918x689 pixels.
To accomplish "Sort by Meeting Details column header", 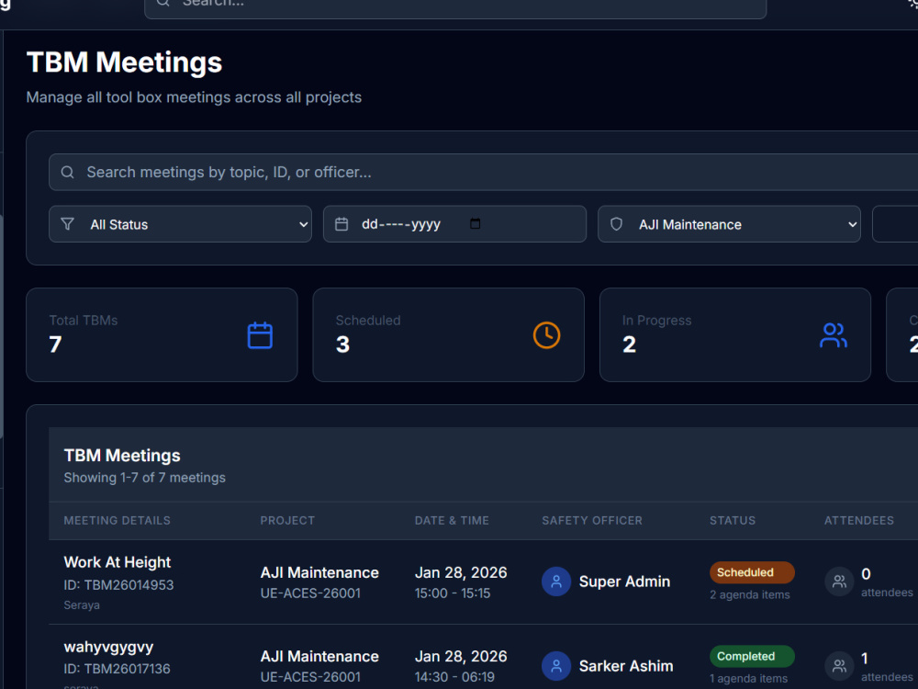I will (x=118, y=520).
